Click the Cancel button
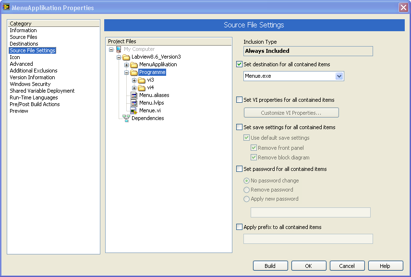411x277 pixels. click(x=347, y=266)
